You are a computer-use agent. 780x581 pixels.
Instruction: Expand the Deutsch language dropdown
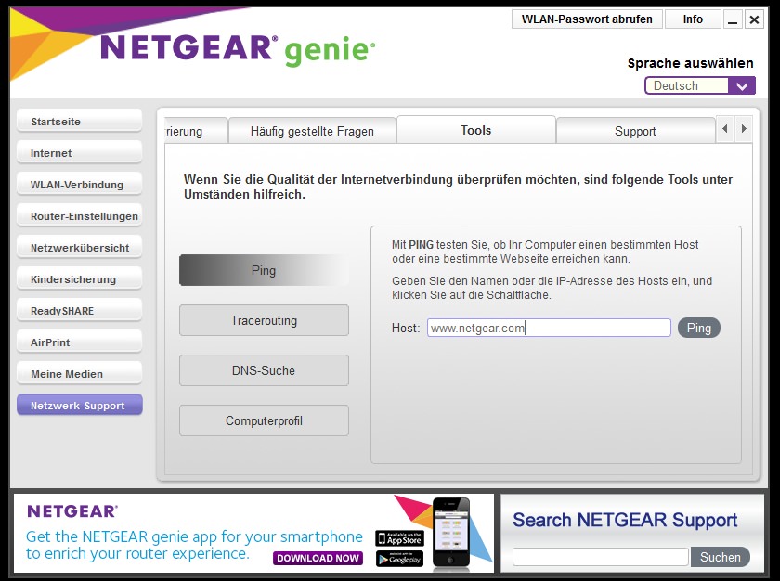[700, 85]
